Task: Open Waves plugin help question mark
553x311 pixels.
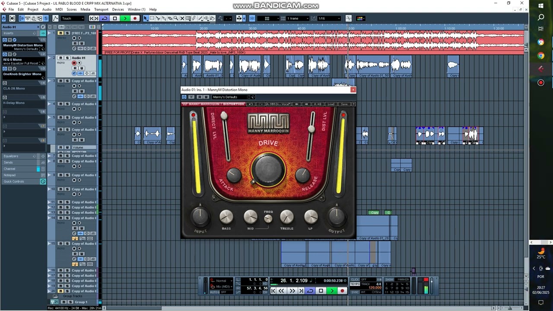Action: (x=353, y=104)
